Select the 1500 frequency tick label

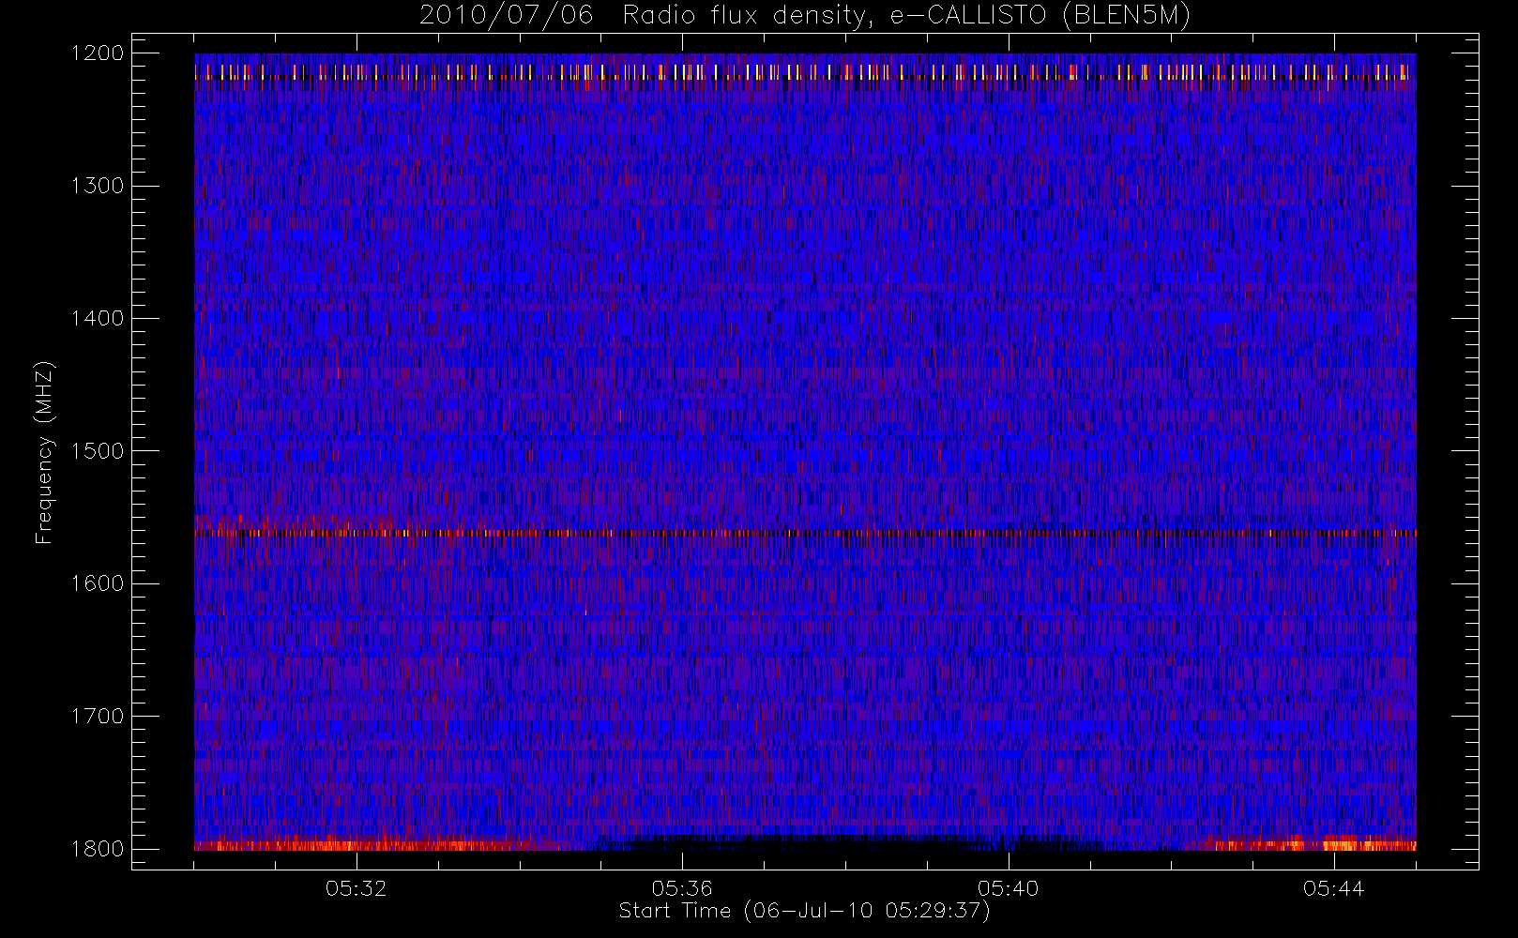pyautogui.click(x=98, y=451)
